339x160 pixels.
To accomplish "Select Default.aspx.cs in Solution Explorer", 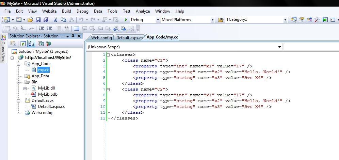I will click(51, 107).
